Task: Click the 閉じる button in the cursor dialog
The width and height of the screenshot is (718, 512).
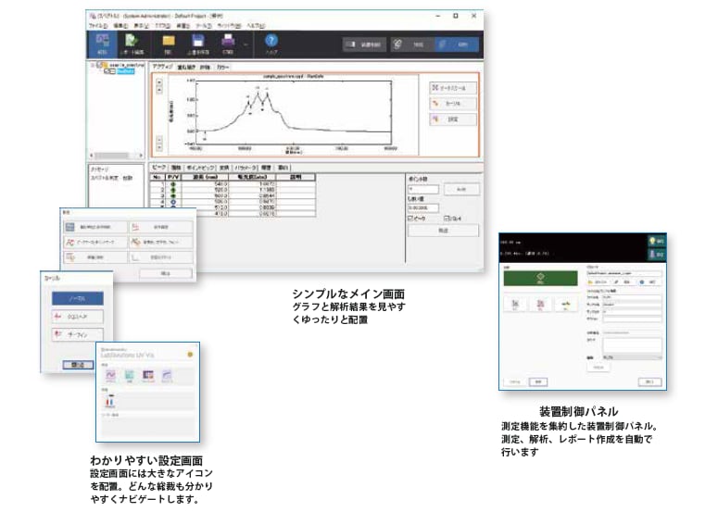Action: (x=78, y=365)
